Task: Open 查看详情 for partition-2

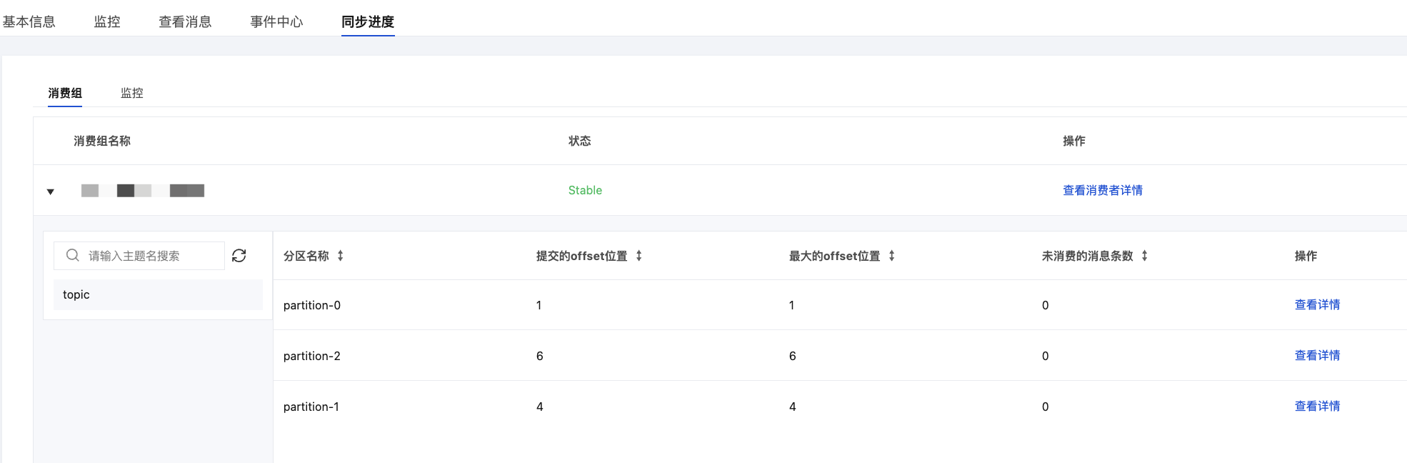Action: 1317,356
